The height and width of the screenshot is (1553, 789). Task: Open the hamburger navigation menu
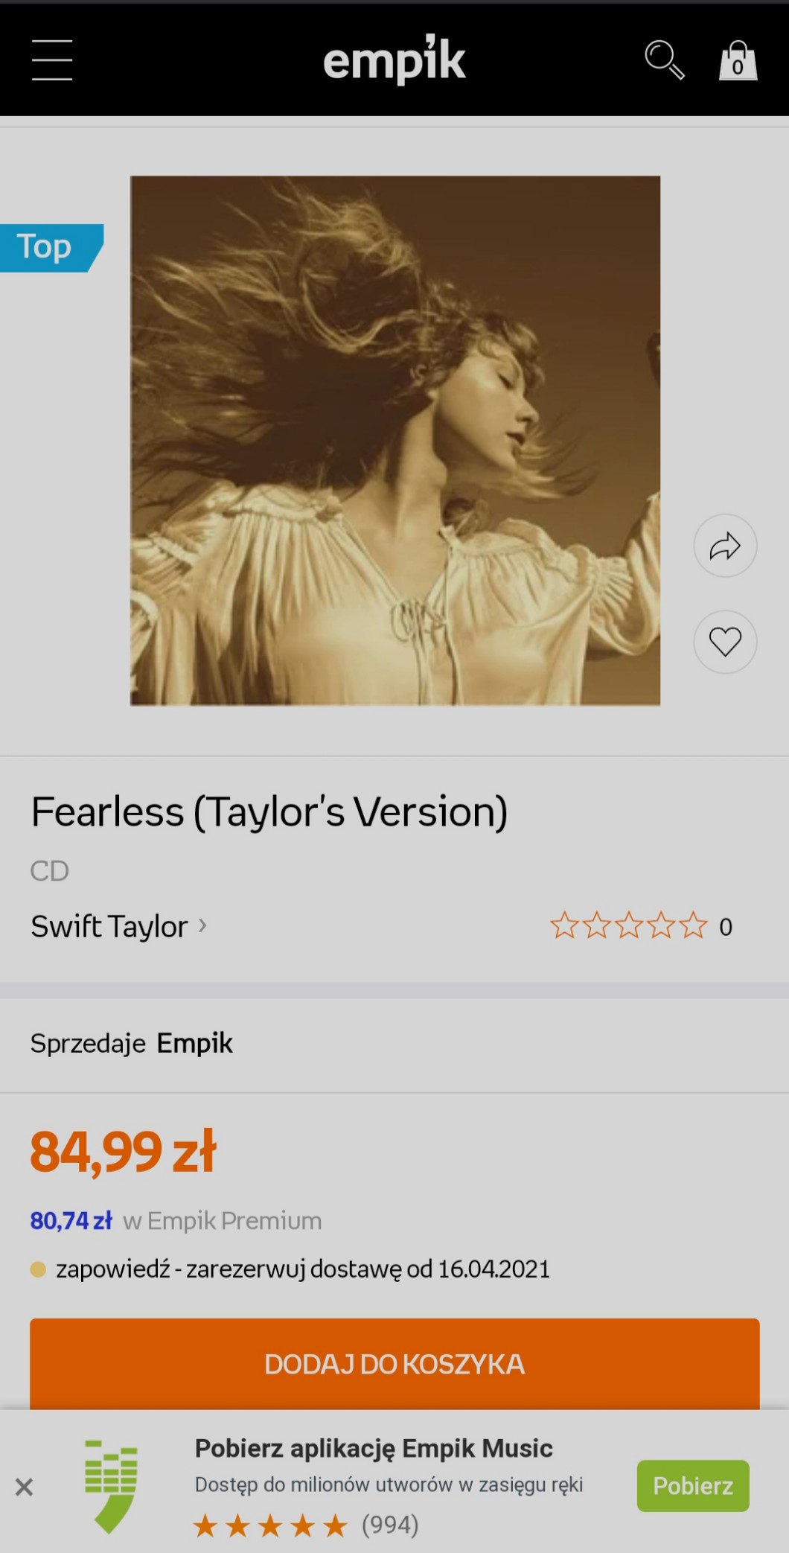(52, 60)
